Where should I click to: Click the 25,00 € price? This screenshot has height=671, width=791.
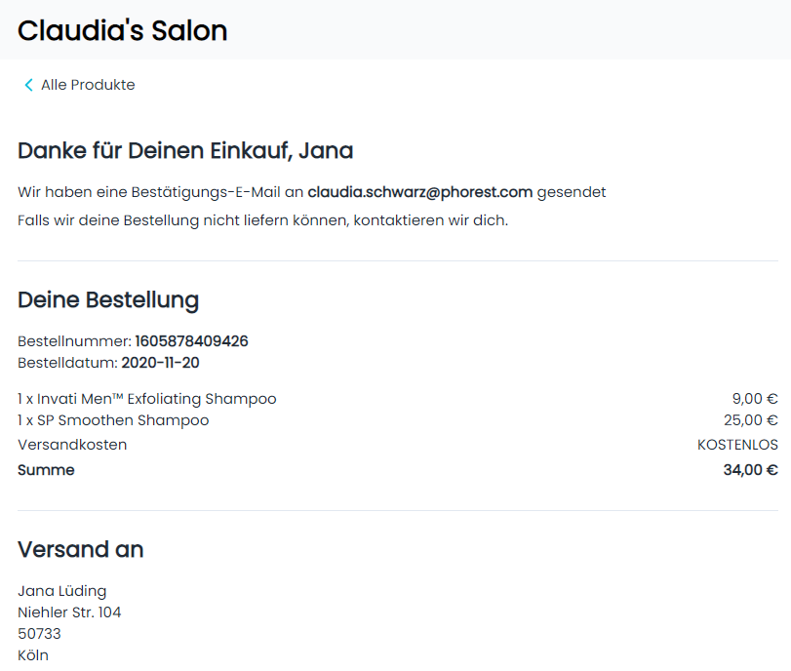(x=750, y=420)
